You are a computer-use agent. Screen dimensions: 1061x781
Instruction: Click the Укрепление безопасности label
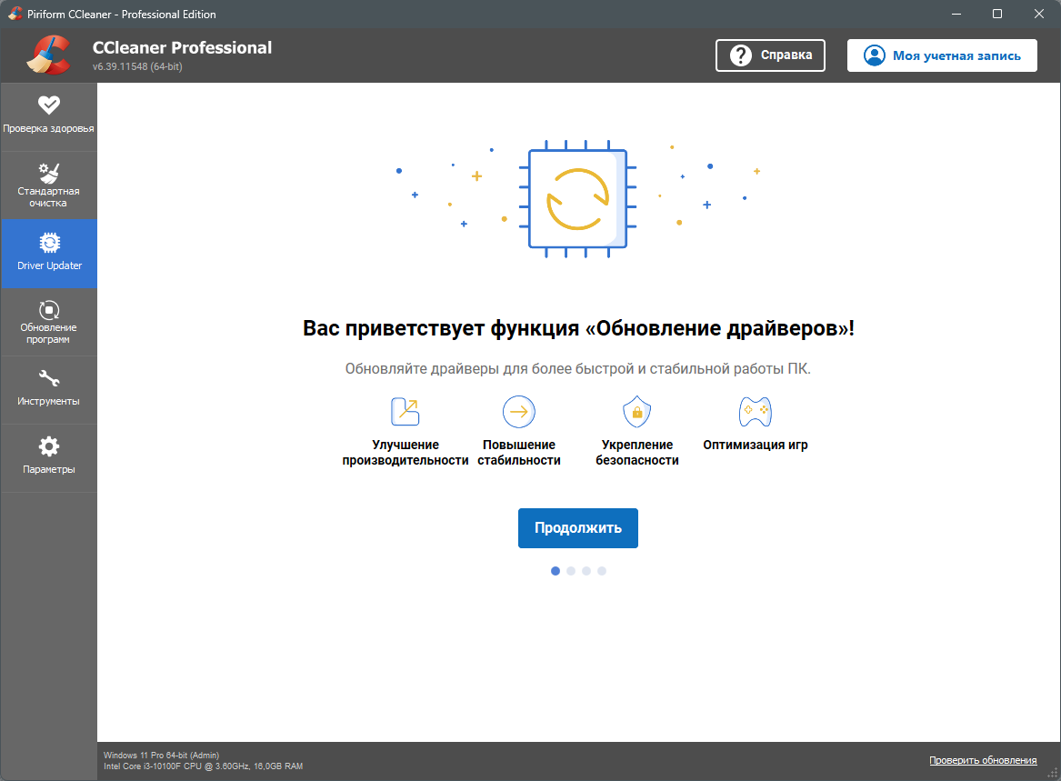tap(636, 453)
